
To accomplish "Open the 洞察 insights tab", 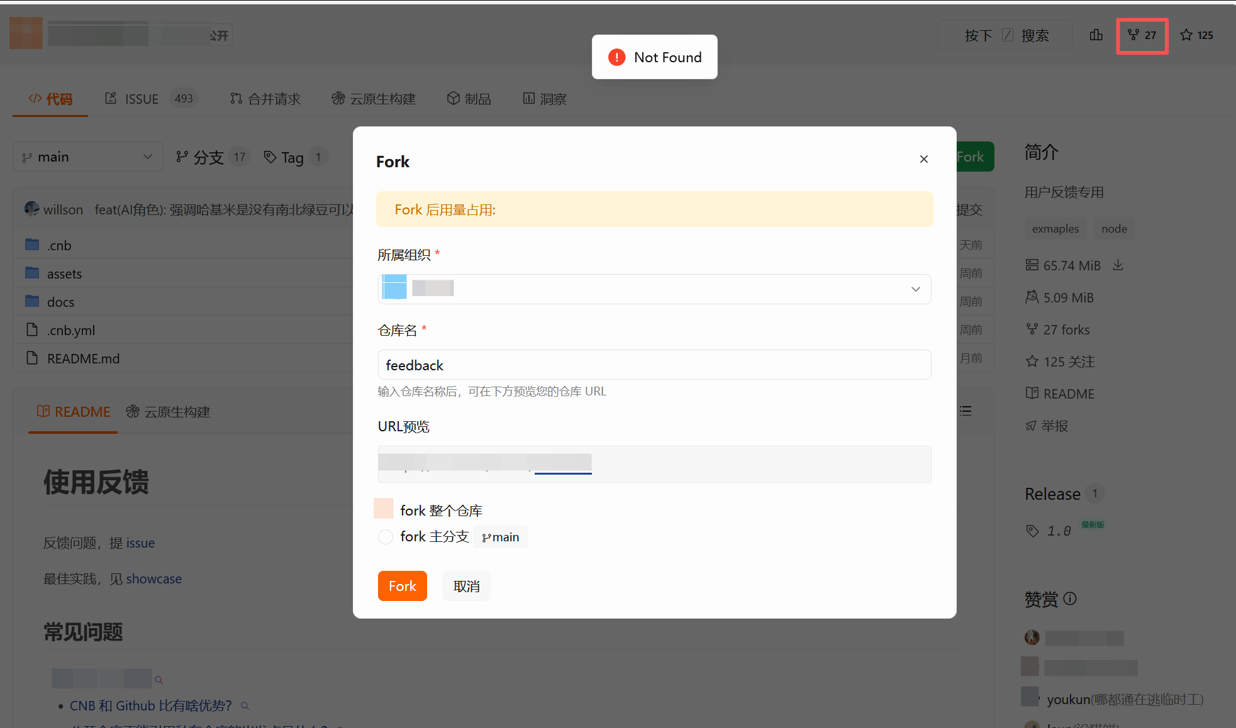I will click(x=545, y=99).
